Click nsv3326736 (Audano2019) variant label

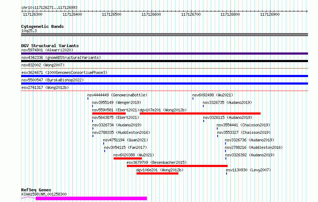[x=249, y=140]
